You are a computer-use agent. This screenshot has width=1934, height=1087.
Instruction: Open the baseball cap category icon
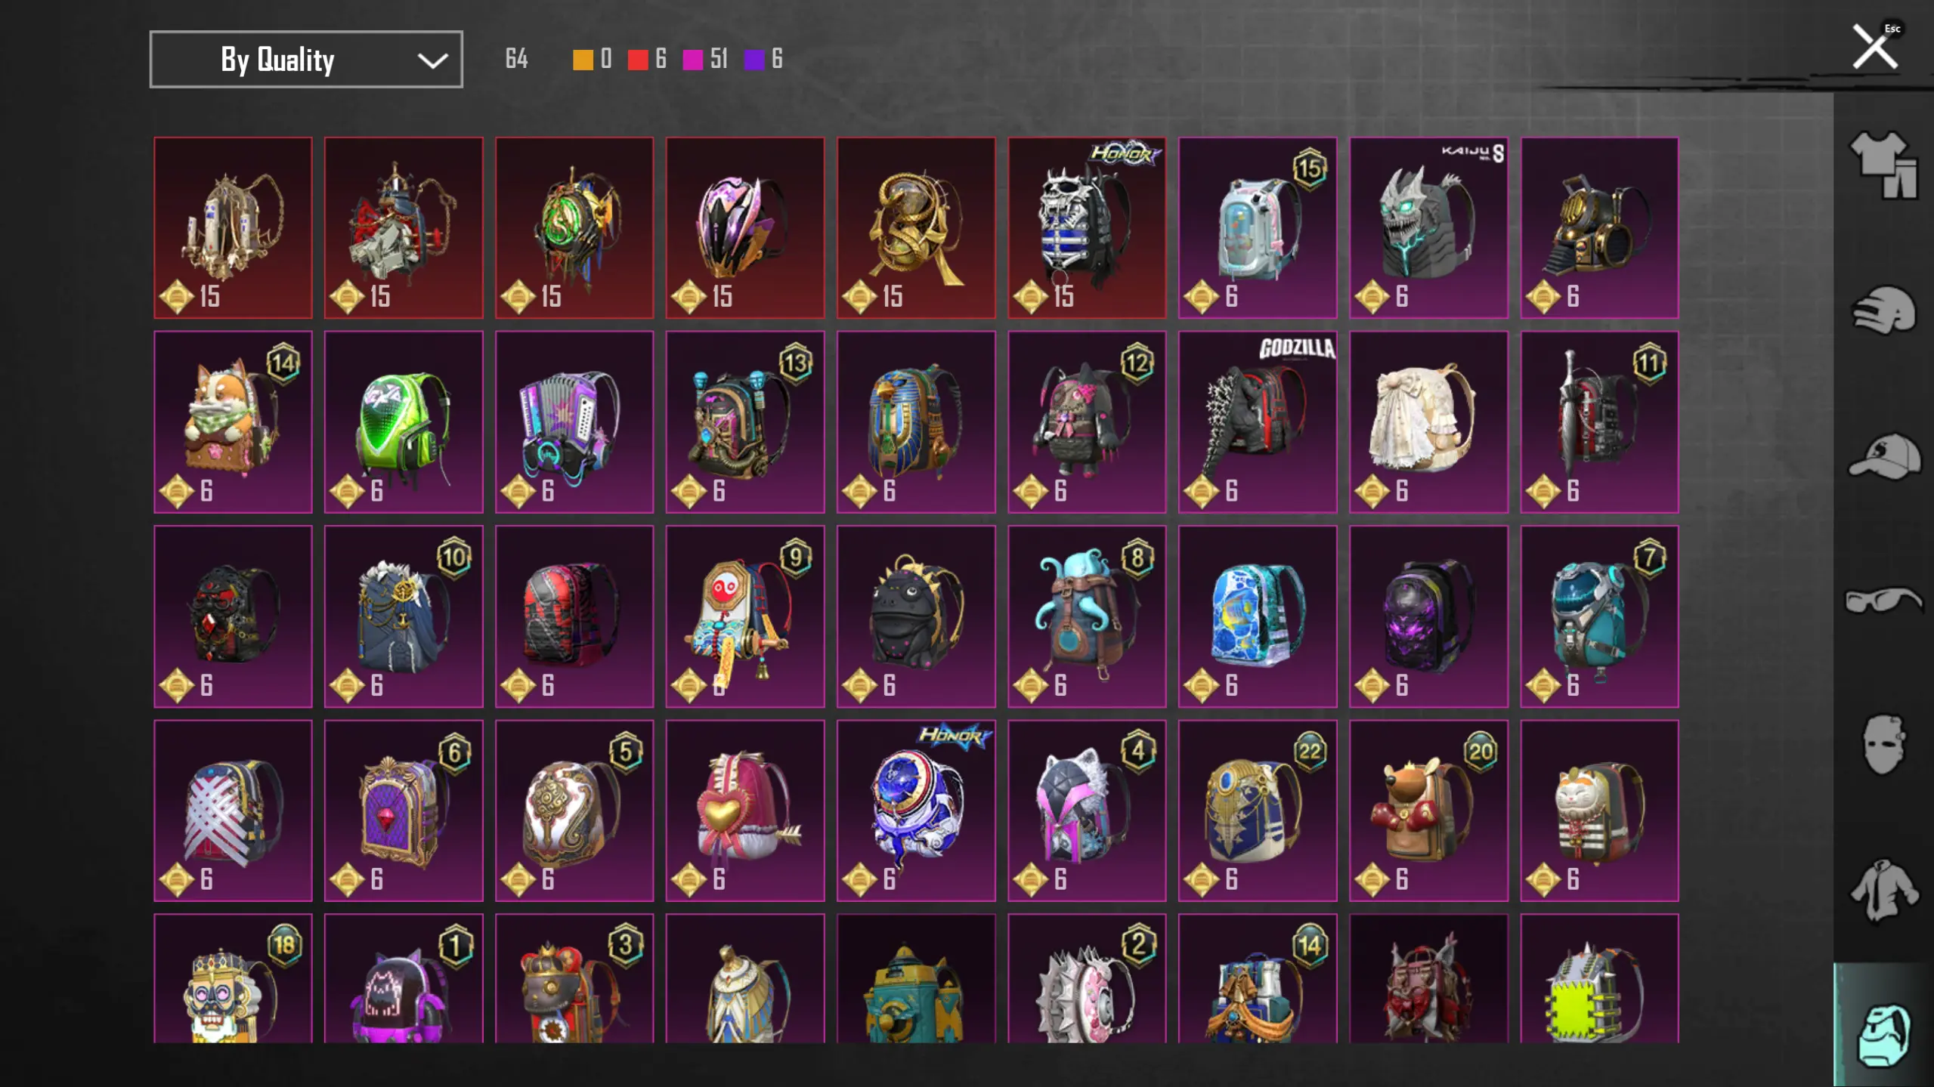coord(1884,455)
